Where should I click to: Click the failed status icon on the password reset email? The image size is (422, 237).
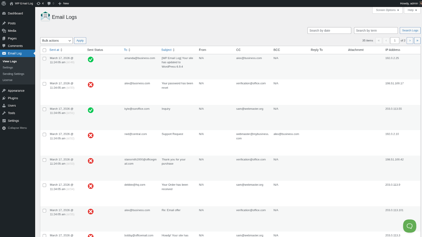click(x=90, y=85)
